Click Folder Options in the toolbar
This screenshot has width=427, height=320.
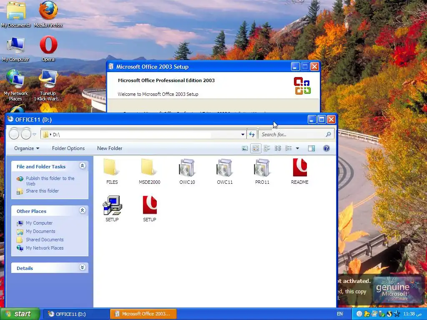pos(68,148)
